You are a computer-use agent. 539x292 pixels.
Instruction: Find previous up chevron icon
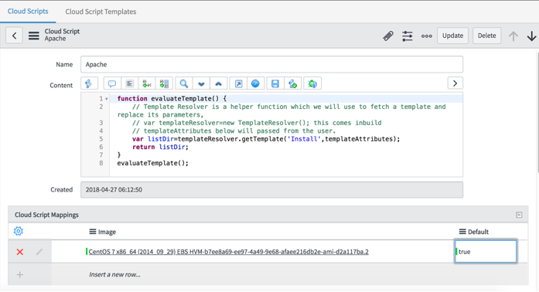click(x=218, y=83)
